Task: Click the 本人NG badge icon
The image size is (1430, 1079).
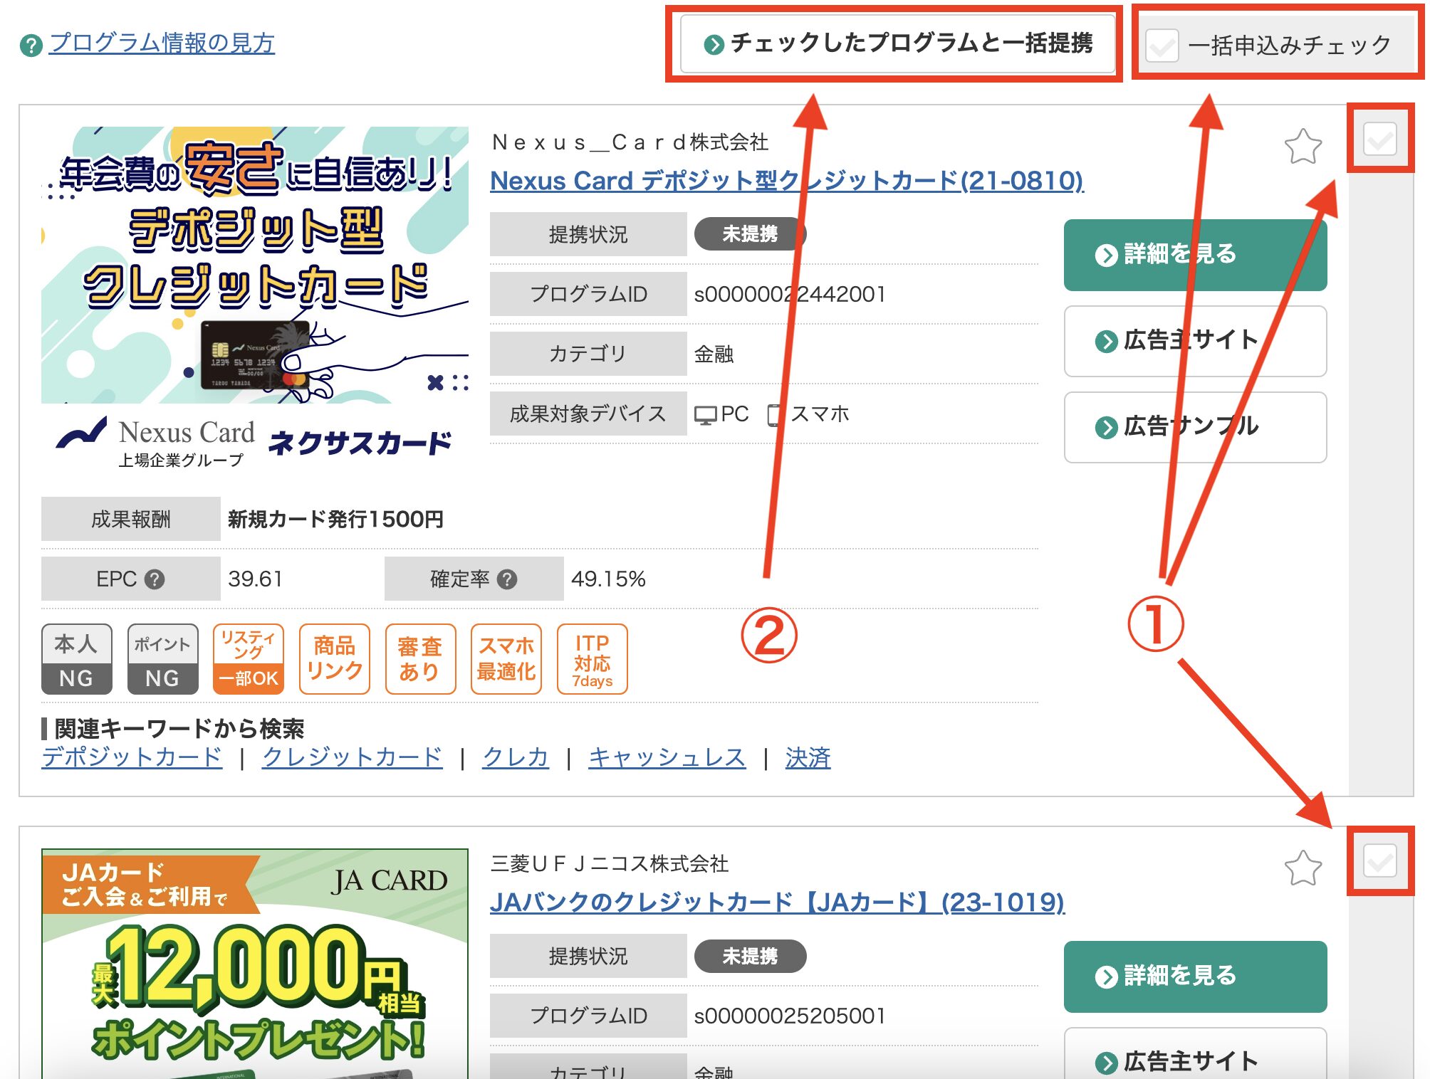Action: click(77, 659)
